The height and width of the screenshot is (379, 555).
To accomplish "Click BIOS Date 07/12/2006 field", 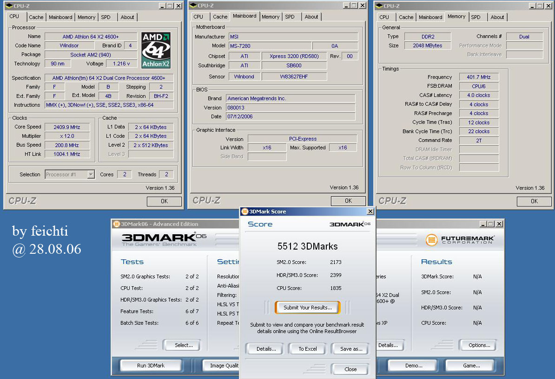I will pyautogui.click(x=290, y=116).
